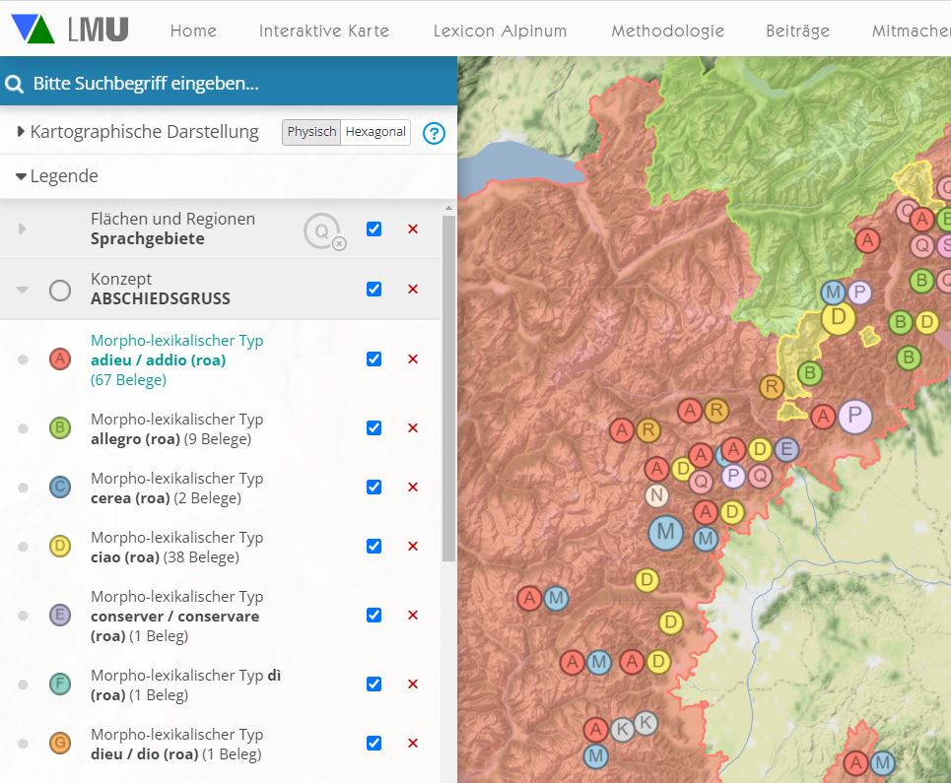The width and height of the screenshot is (951, 783).
Task: Remove the cerea (roa) legend entry
Action: pyautogui.click(x=413, y=488)
